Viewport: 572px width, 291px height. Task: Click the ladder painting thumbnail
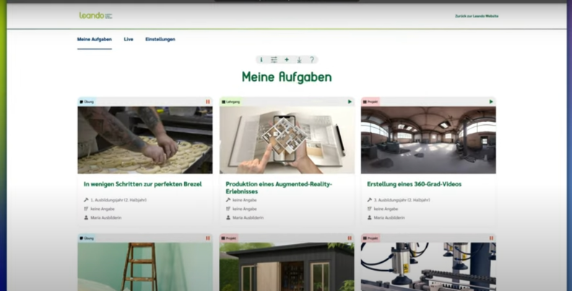(x=145, y=266)
